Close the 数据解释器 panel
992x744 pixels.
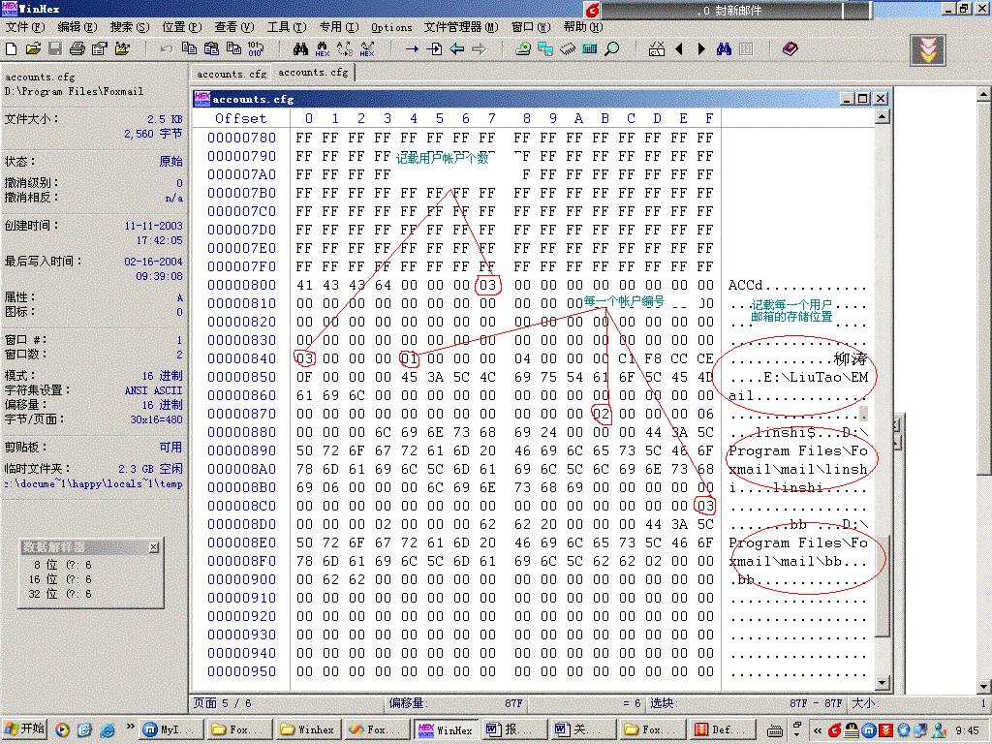154,547
